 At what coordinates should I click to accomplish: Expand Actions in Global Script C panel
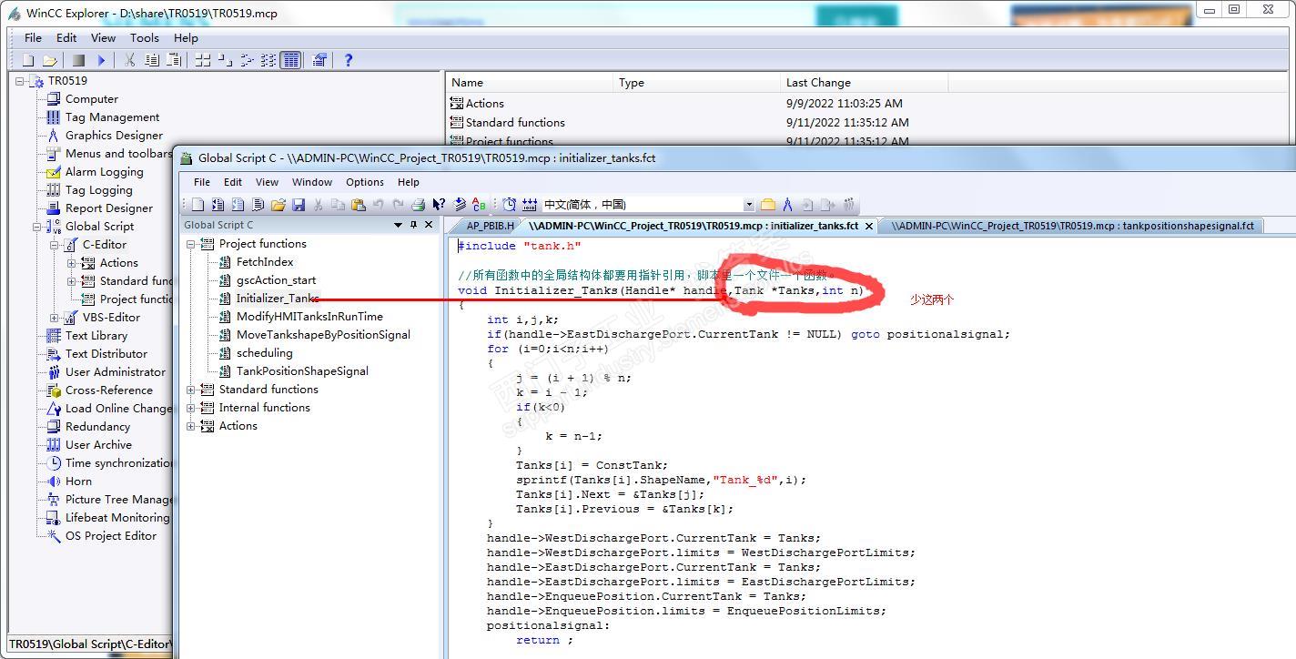pyautogui.click(x=191, y=426)
